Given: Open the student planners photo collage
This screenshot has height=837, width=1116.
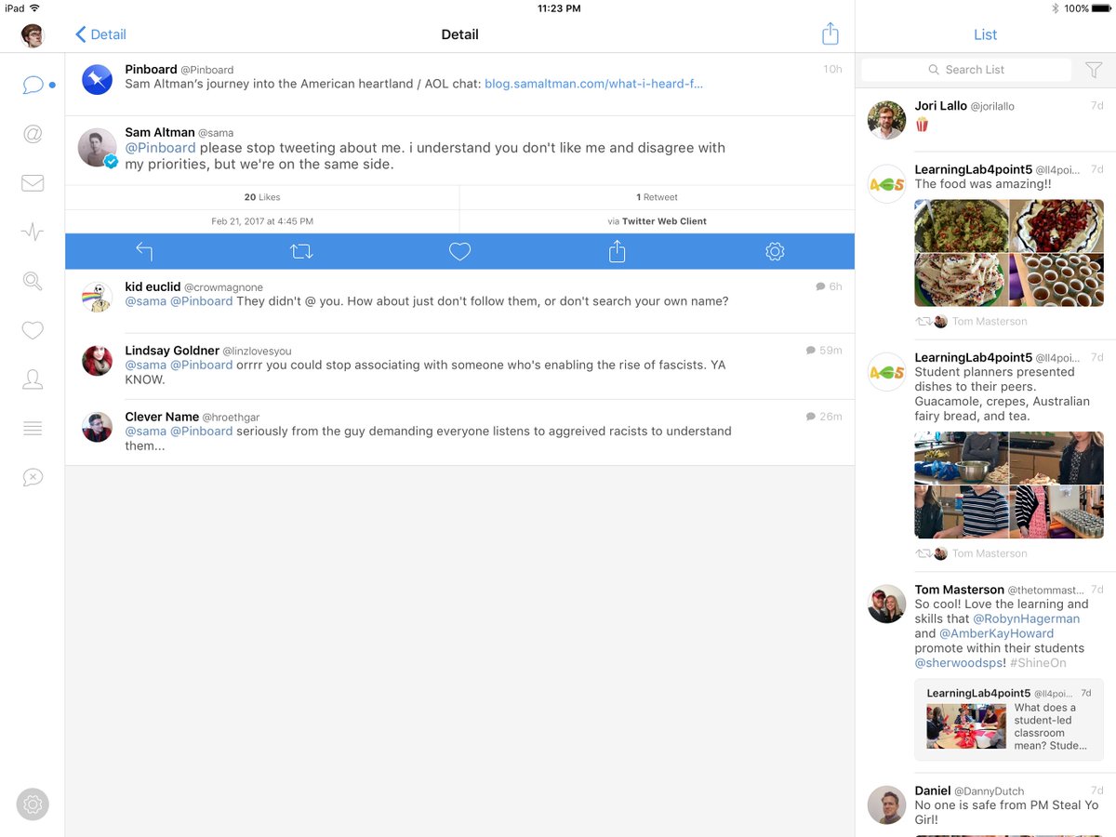Looking at the screenshot, I should pos(1009,485).
